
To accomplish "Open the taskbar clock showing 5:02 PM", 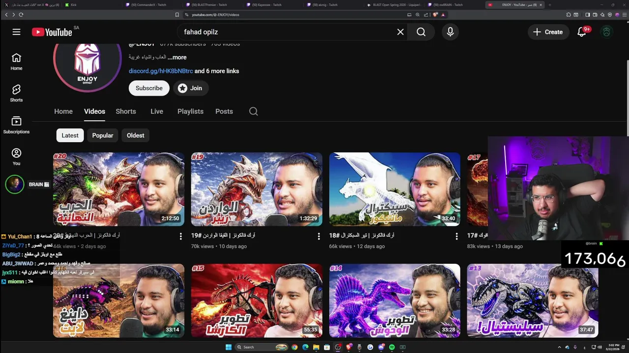I will tap(612, 347).
